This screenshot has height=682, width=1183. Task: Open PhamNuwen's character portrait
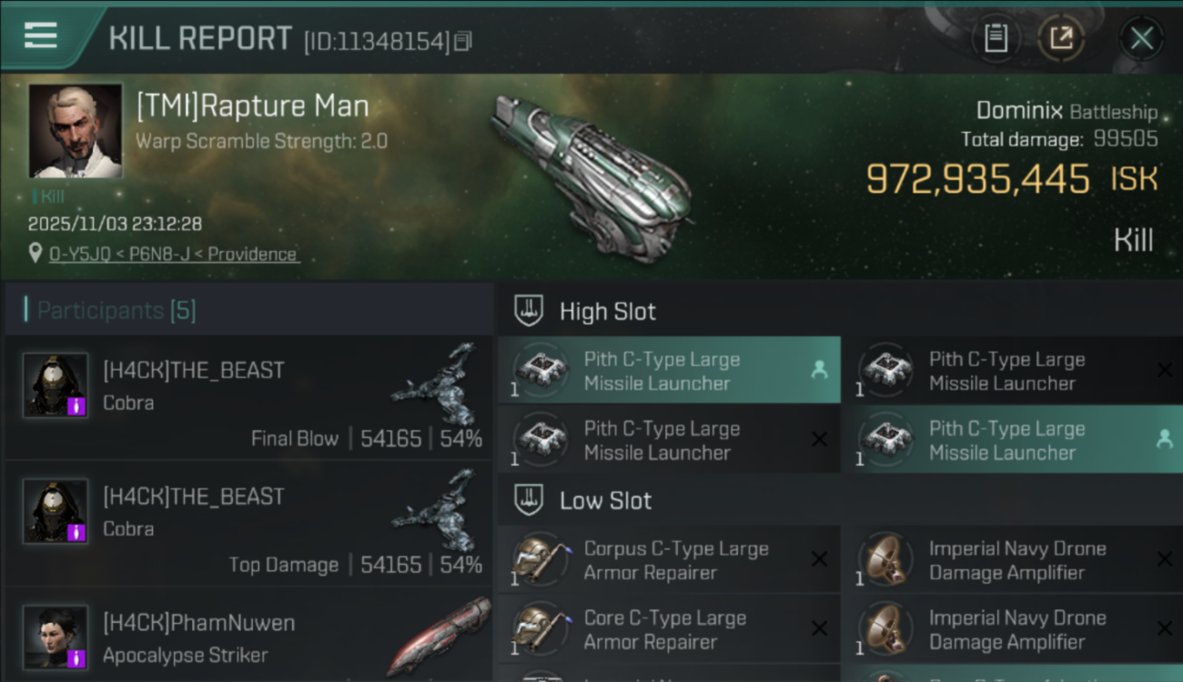point(56,637)
